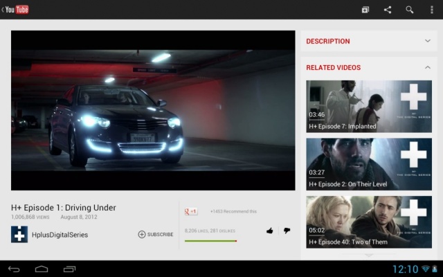Image resolution: width=443 pixels, height=277 pixels.
Task: Play H+ Episode 2: On Their Level
Action: (x=369, y=164)
